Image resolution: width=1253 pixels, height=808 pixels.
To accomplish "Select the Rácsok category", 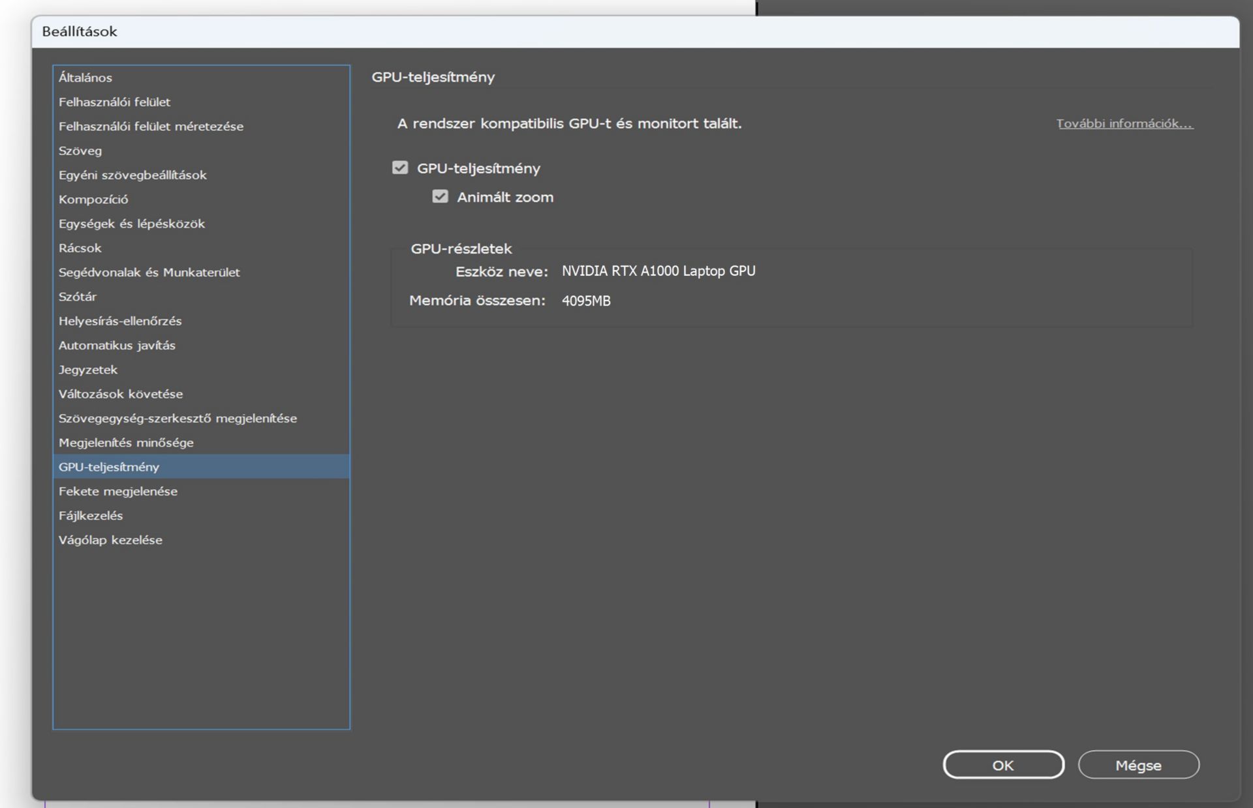I will (80, 248).
